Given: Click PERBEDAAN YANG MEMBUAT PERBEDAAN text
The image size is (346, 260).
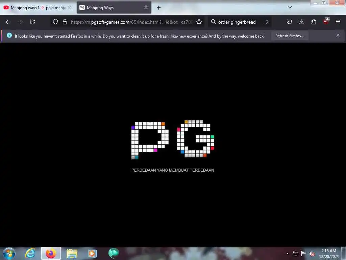Looking at the screenshot, I should coord(173,170).
